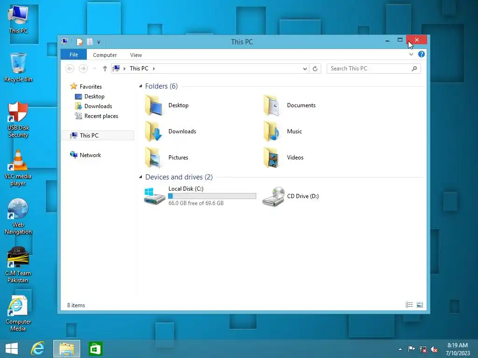Image resolution: width=478 pixels, height=358 pixels.
Task: Open the Computer ribbon tab
Action: (x=105, y=55)
